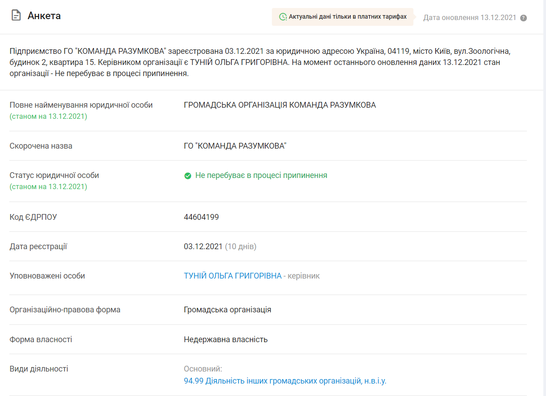
Task: Click the registration date 03.12.2021 value
Action: pos(203,246)
